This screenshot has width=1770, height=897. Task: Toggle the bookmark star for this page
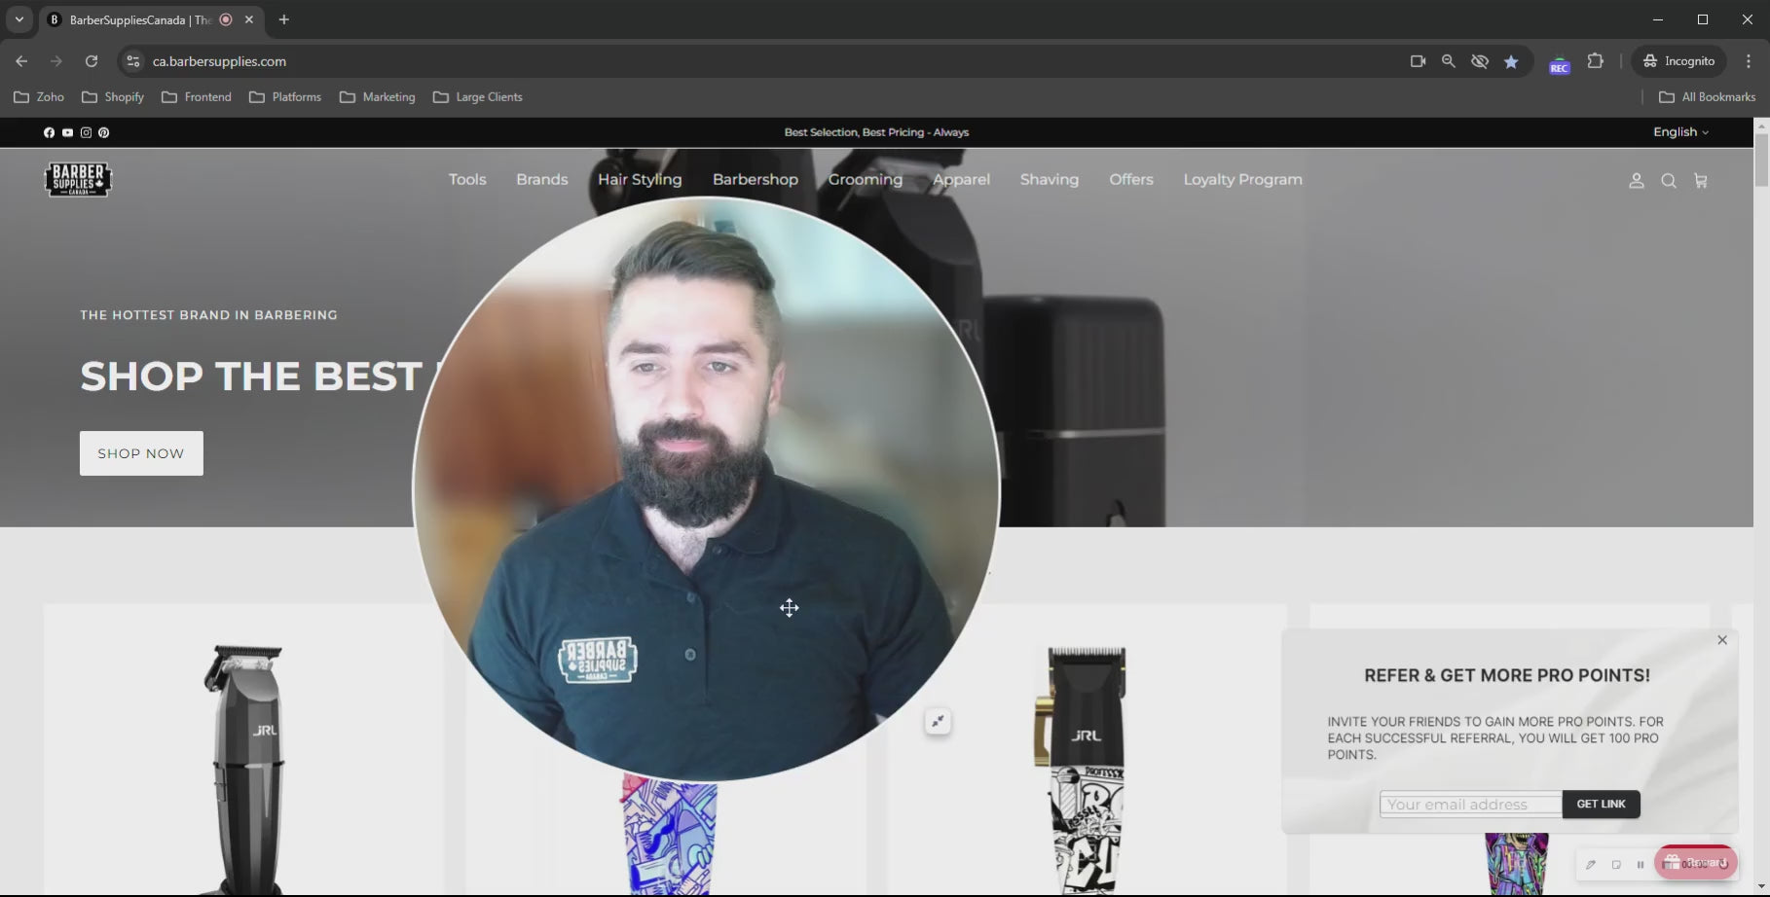click(1511, 61)
